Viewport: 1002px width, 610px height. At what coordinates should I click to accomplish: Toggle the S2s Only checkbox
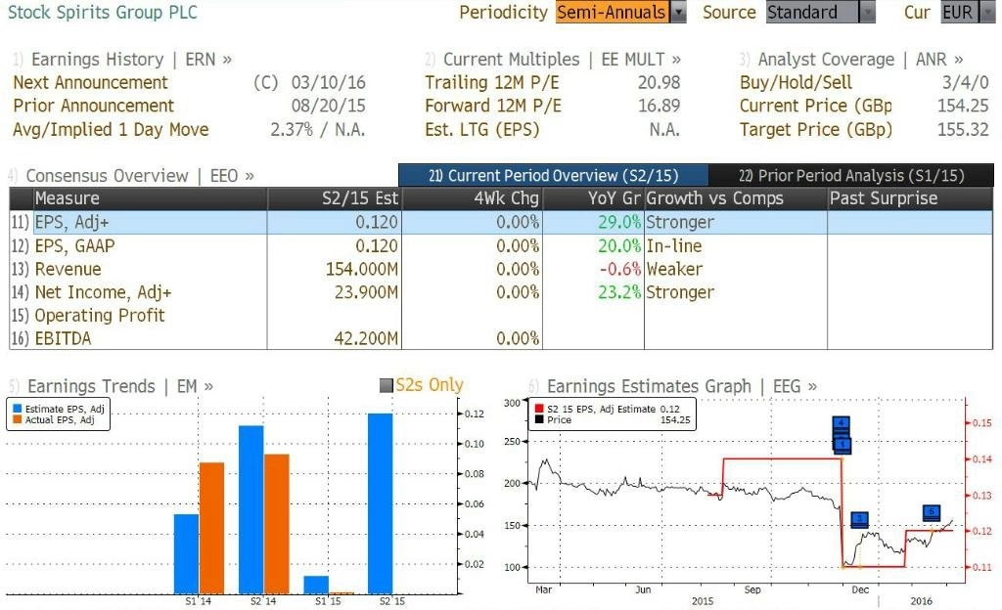386,385
